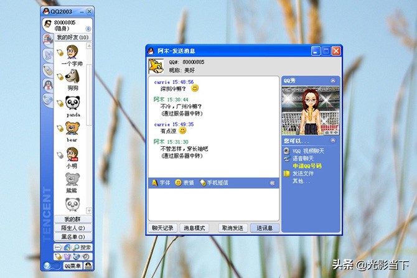Click the avatar of friend 小明
The width and height of the screenshot is (417, 278).
pos(72,154)
